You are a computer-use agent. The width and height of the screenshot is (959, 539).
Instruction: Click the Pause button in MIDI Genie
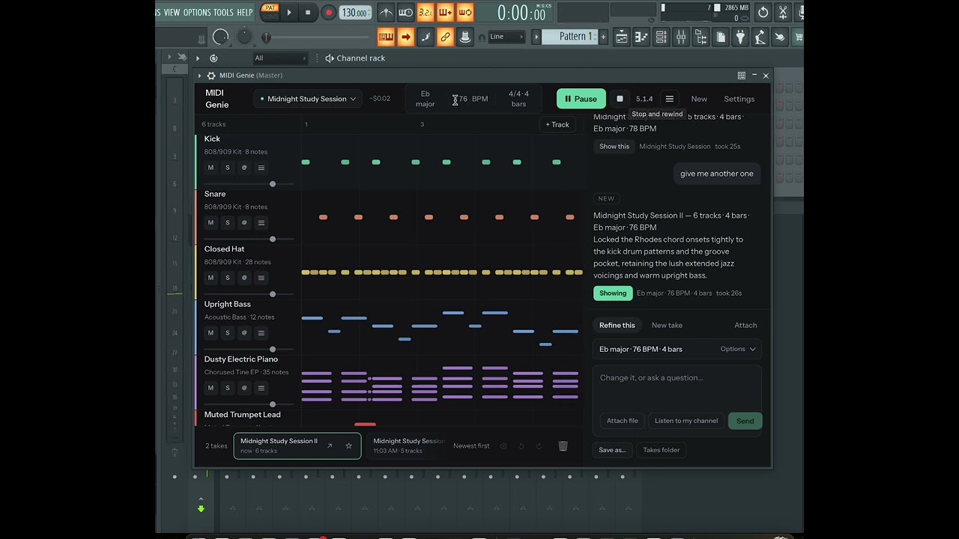[581, 99]
